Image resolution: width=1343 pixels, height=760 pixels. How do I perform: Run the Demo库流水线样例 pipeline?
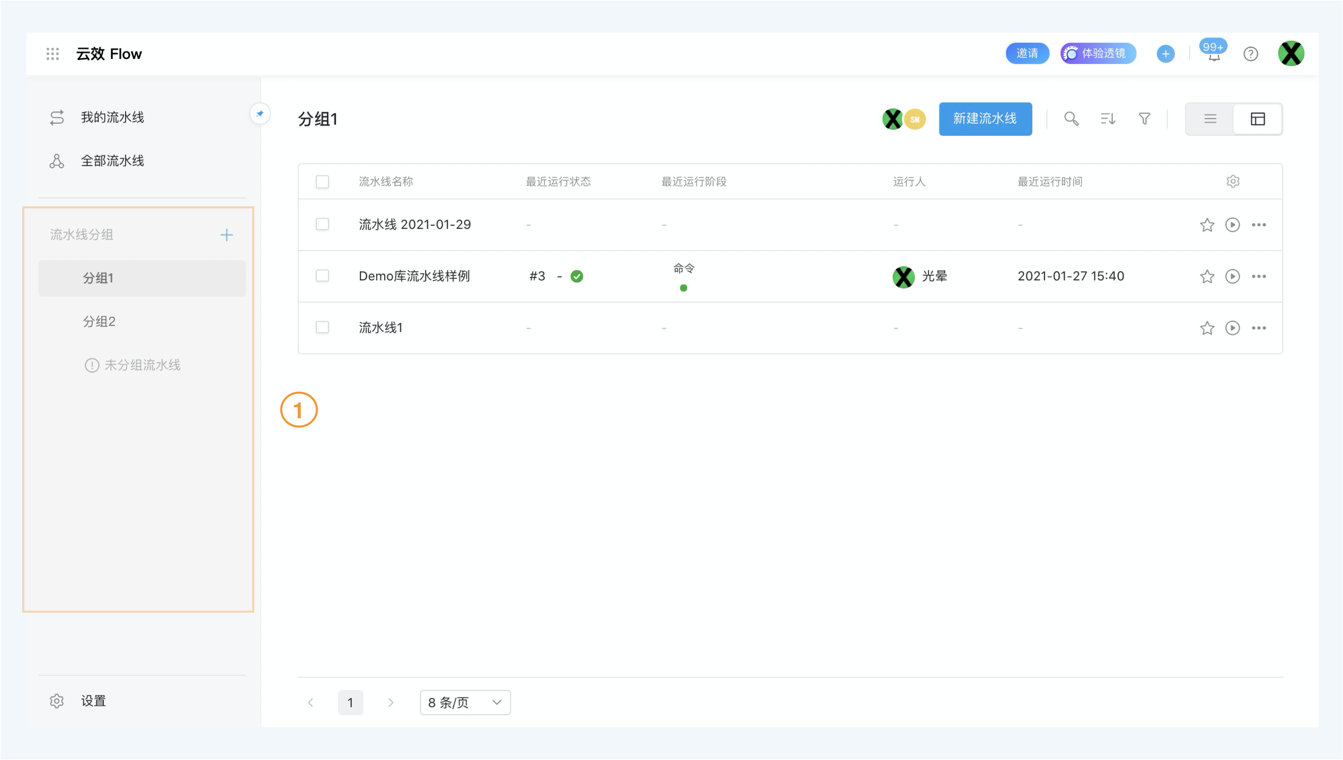[x=1232, y=276]
